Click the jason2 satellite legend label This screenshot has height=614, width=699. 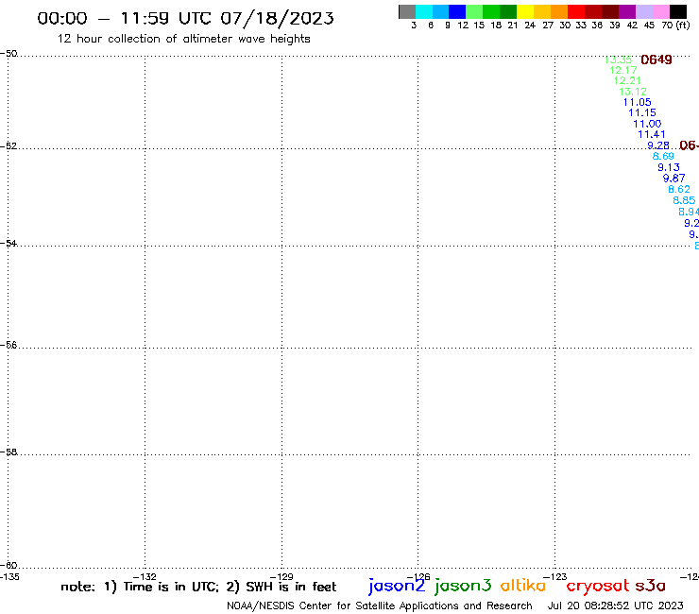pos(397,586)
